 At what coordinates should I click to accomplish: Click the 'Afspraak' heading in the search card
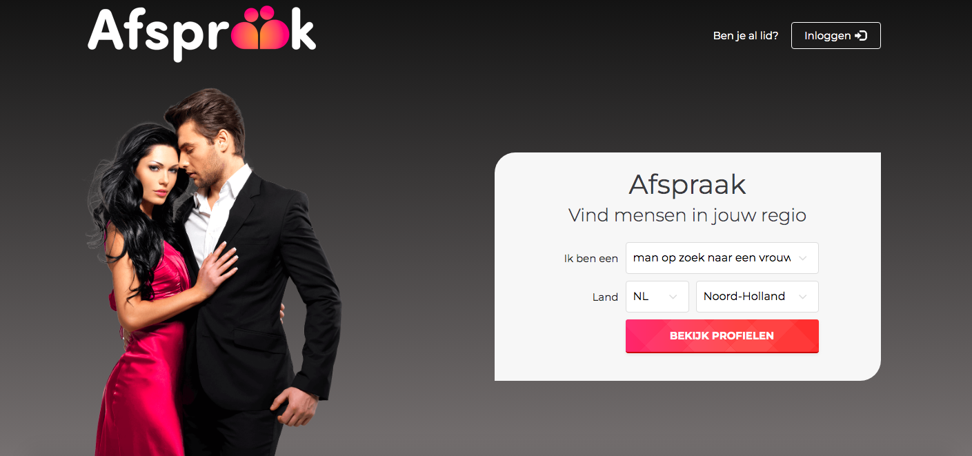pyautogui.click(x=688, y=185)
